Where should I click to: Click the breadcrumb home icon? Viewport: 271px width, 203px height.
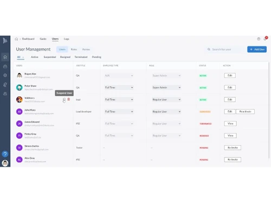click(x=16, y=39)
